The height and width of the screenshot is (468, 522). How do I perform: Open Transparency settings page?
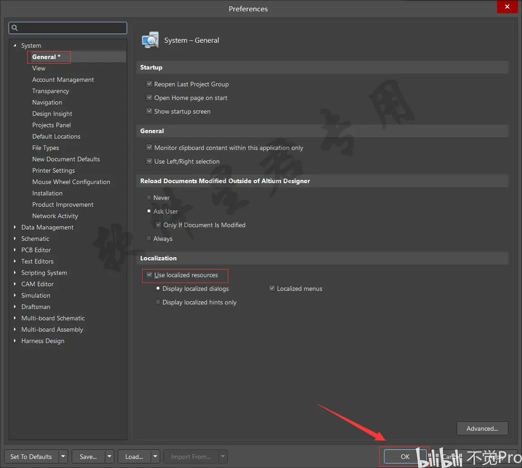50,91
